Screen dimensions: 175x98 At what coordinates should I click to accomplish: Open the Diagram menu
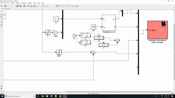tap(18, 3)
